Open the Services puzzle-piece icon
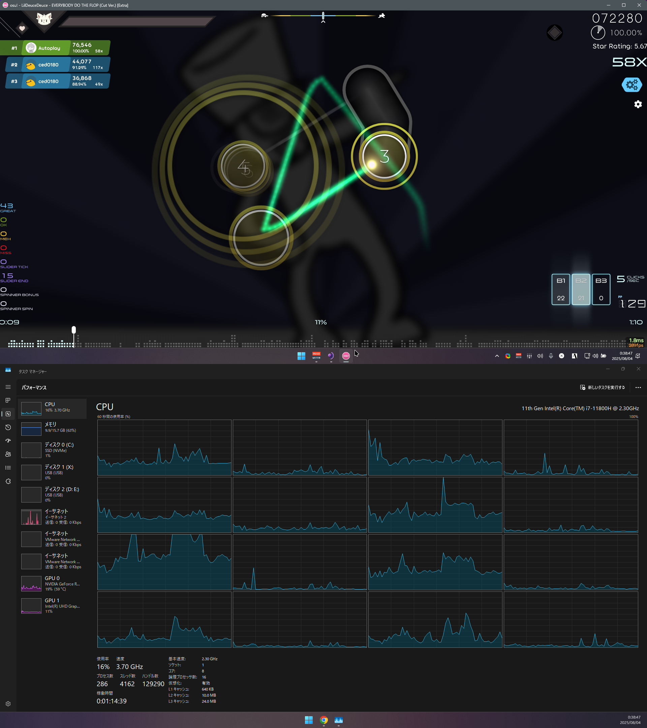 click(8, 482)
